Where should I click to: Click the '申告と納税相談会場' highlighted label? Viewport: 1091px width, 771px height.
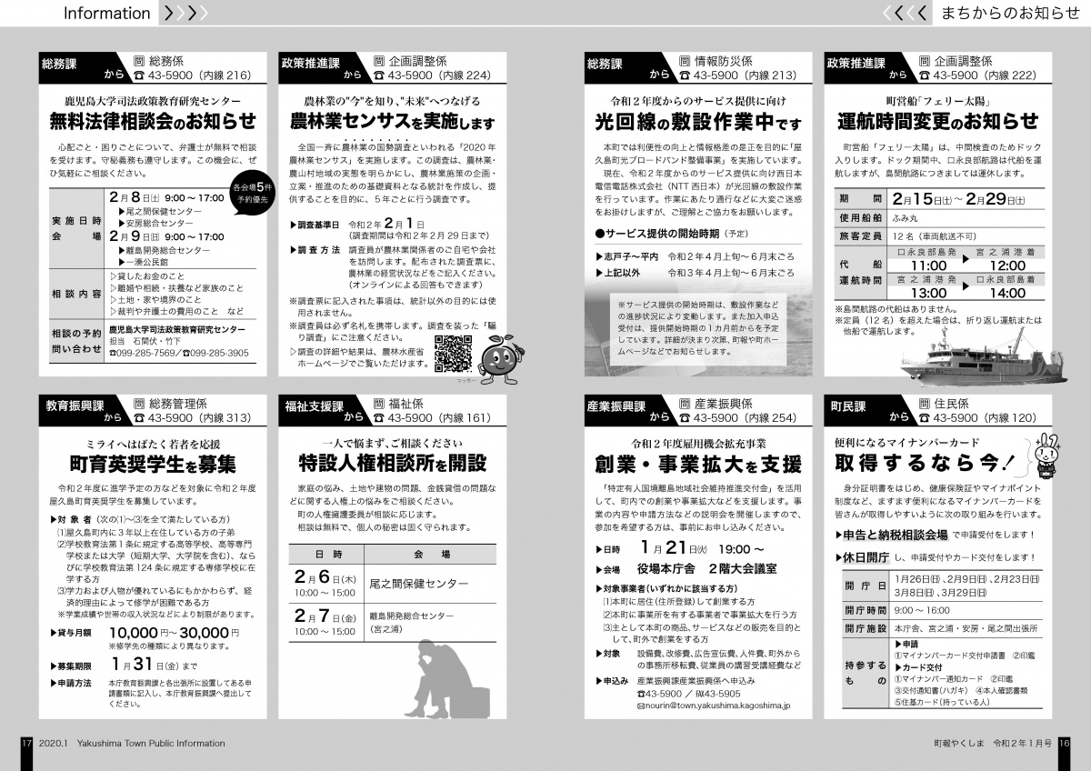pos(897,535)
